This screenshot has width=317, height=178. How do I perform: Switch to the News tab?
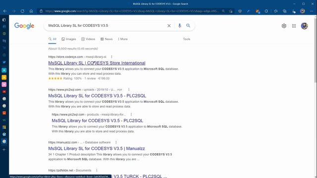pyautogui.click(x=106, y=39)
